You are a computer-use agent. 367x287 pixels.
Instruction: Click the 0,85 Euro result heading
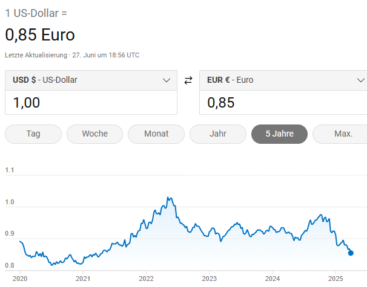[40, 35]
